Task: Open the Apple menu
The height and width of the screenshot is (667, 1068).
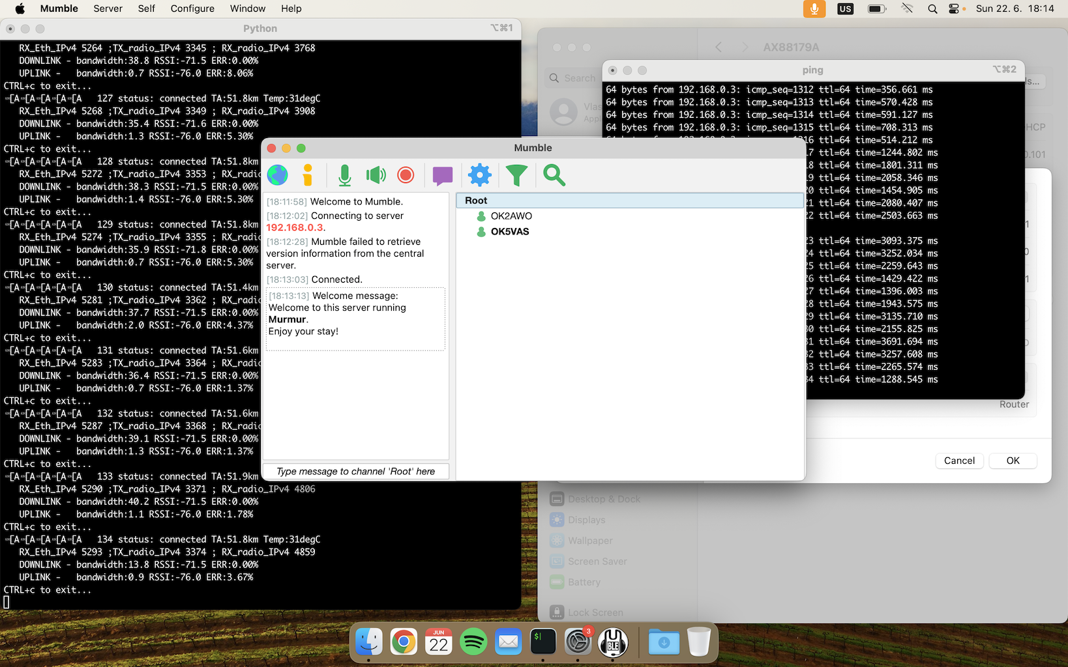Action: 20,8
